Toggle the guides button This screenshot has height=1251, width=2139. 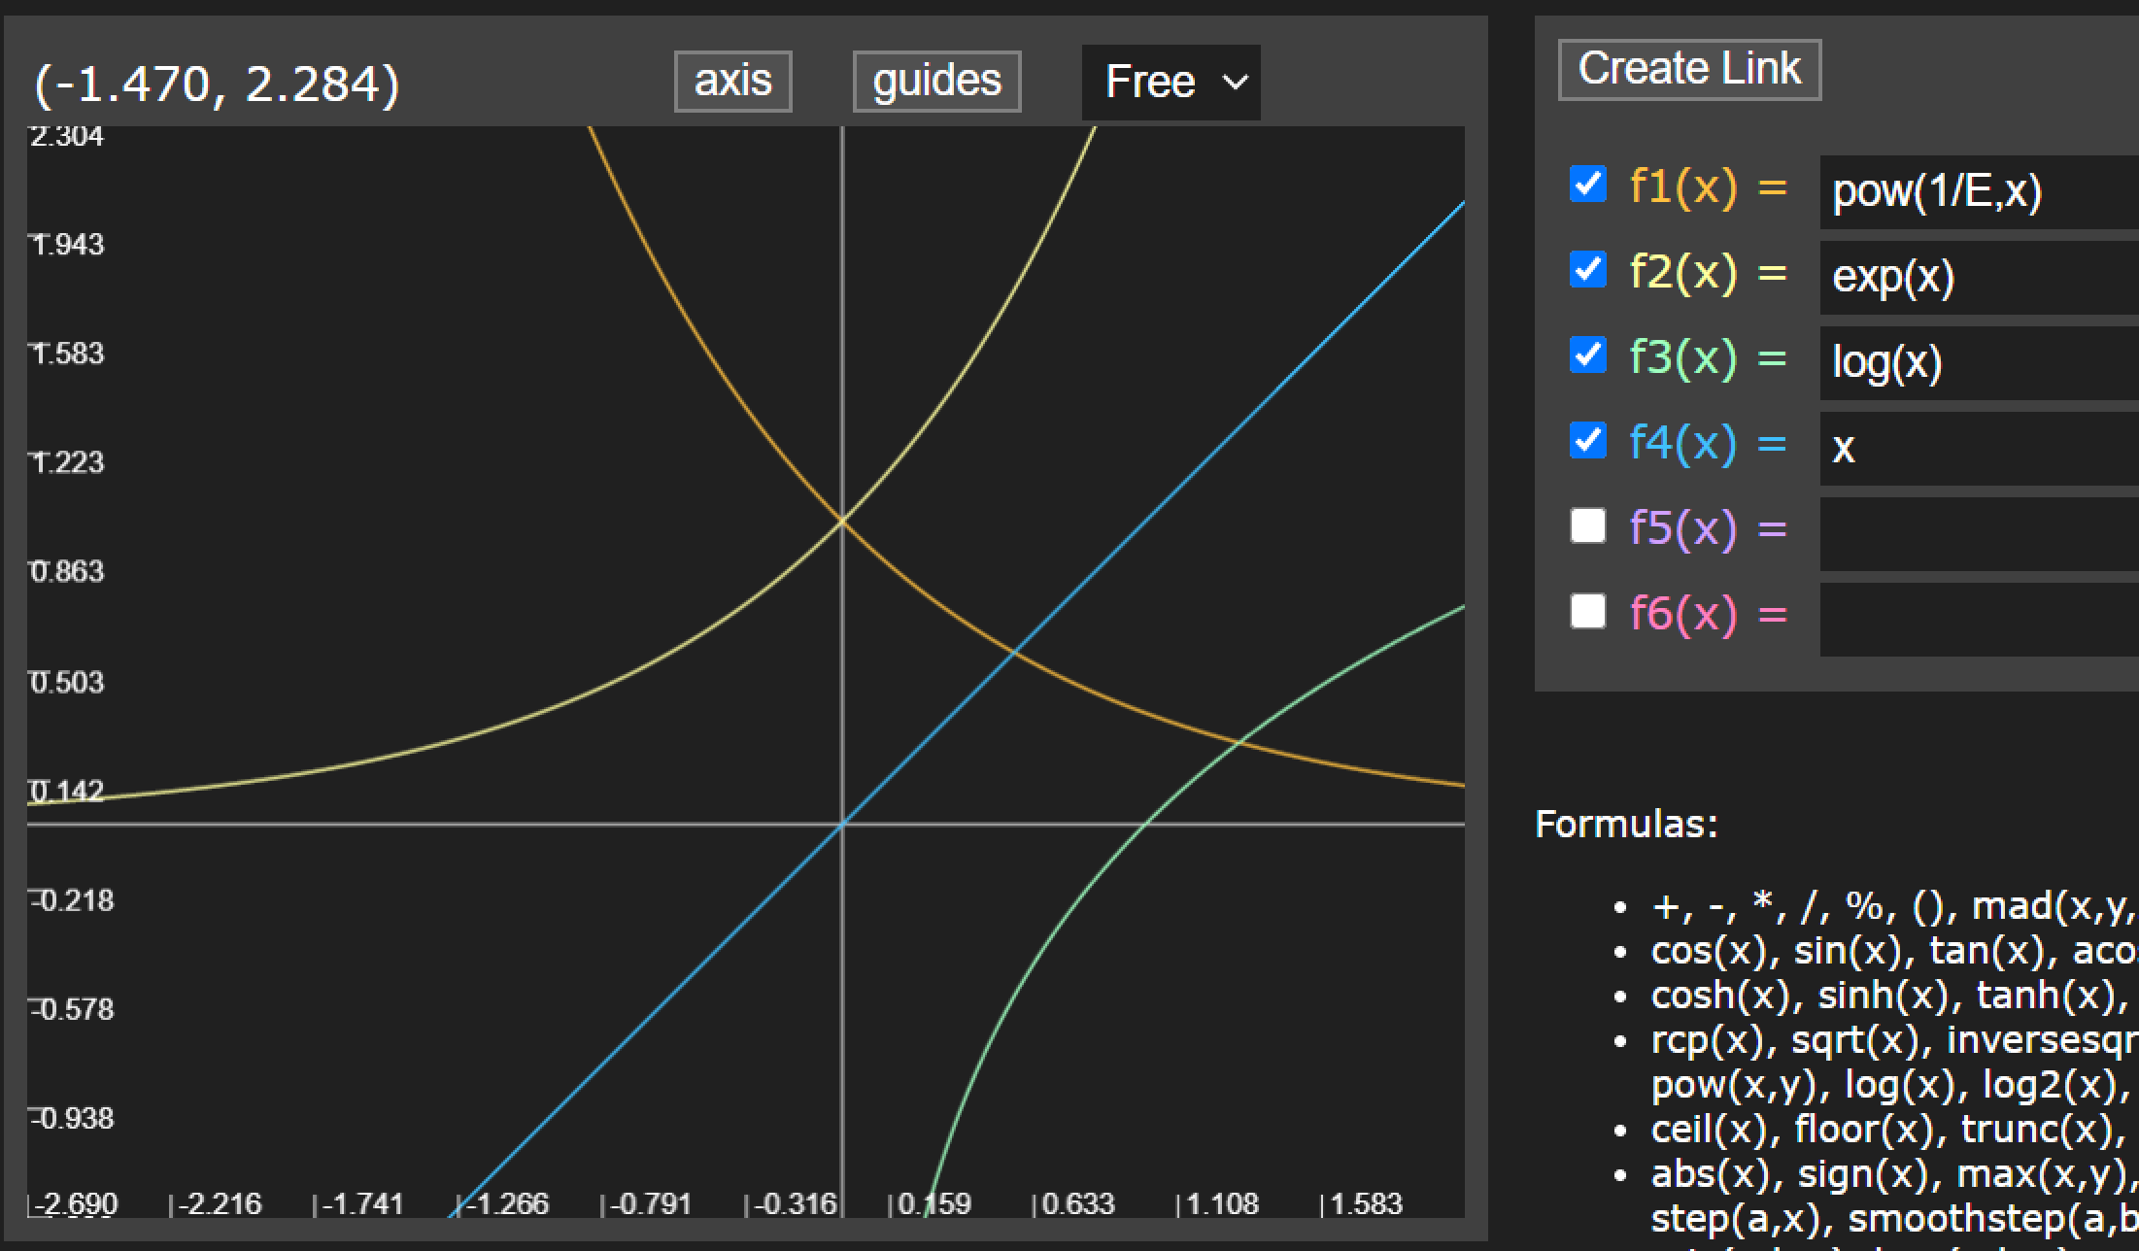(x=936, y=81)
